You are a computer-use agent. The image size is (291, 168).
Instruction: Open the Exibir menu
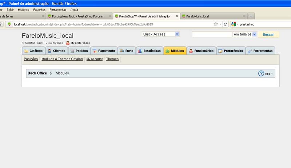point(10,10)
